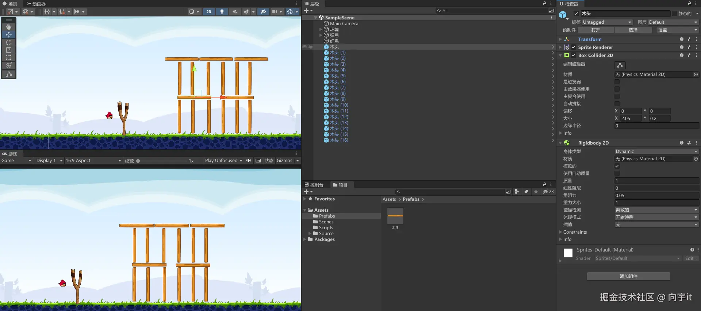Open the Display 1 dropdown
This screenshot has height=311, width=701.
49,161
